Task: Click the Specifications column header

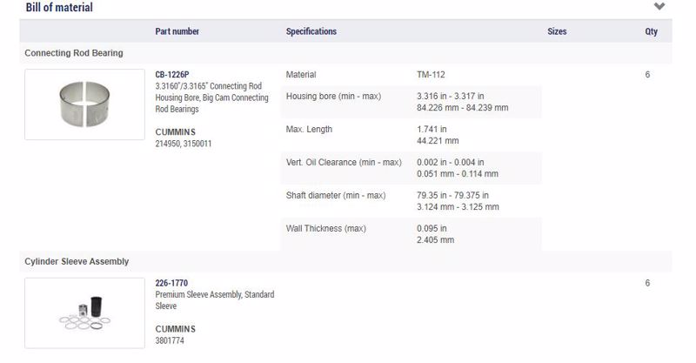Action: pyautogui.click(x=311, y=31)
